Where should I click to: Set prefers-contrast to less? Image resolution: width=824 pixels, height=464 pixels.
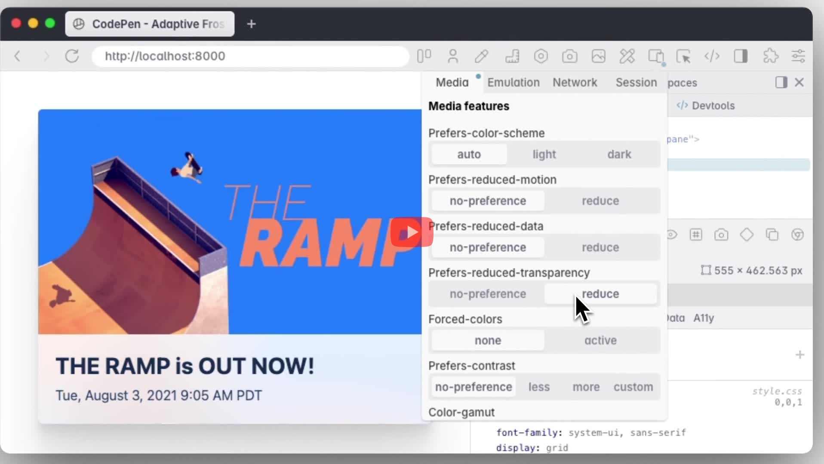[x=539, y=387]
